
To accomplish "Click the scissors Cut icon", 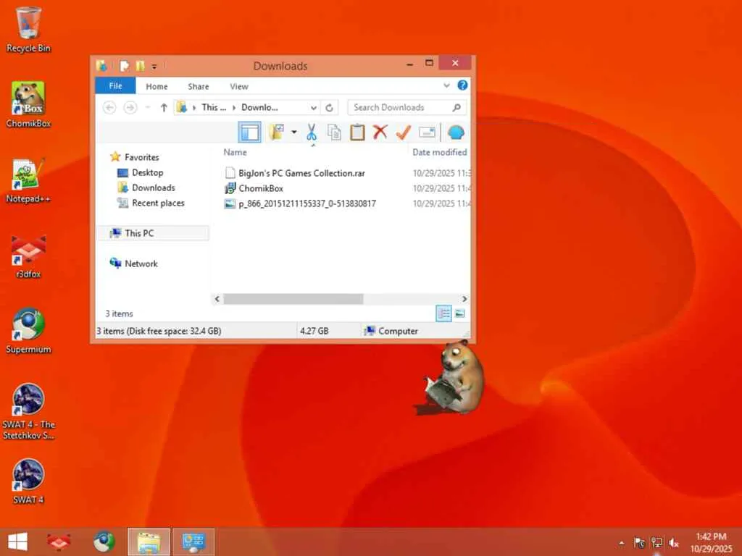I will point(311,132).
